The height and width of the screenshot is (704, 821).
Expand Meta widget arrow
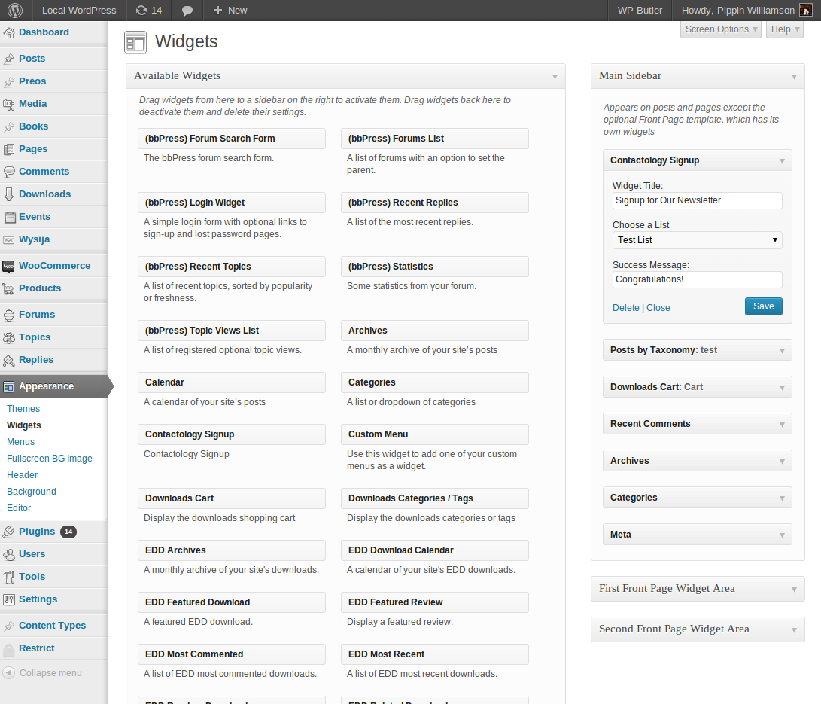tap(782, 535)
